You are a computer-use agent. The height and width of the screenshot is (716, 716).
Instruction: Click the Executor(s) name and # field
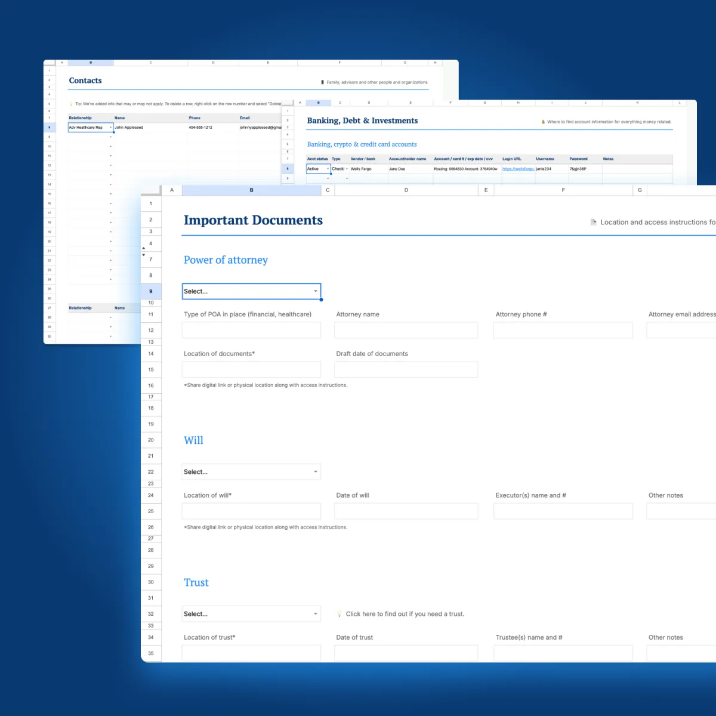(563, 511)
